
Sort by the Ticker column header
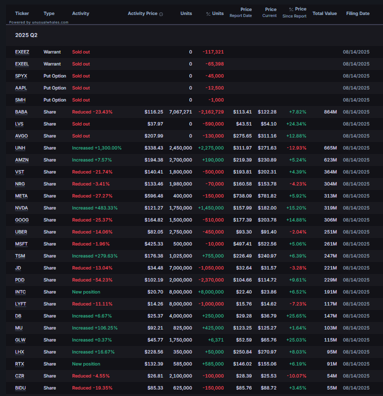pyautogui.click(x=22, y=13)
